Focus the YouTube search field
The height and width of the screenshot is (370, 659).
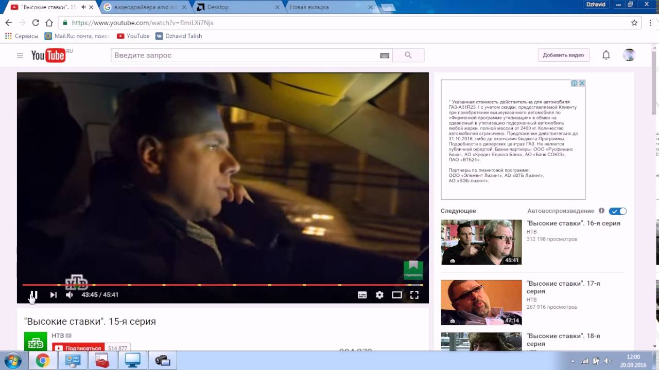click(x=245, y=55)
